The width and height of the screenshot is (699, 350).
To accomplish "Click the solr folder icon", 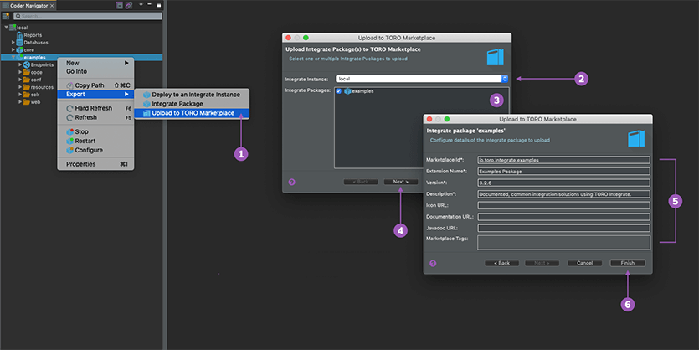I will point(26,94).
